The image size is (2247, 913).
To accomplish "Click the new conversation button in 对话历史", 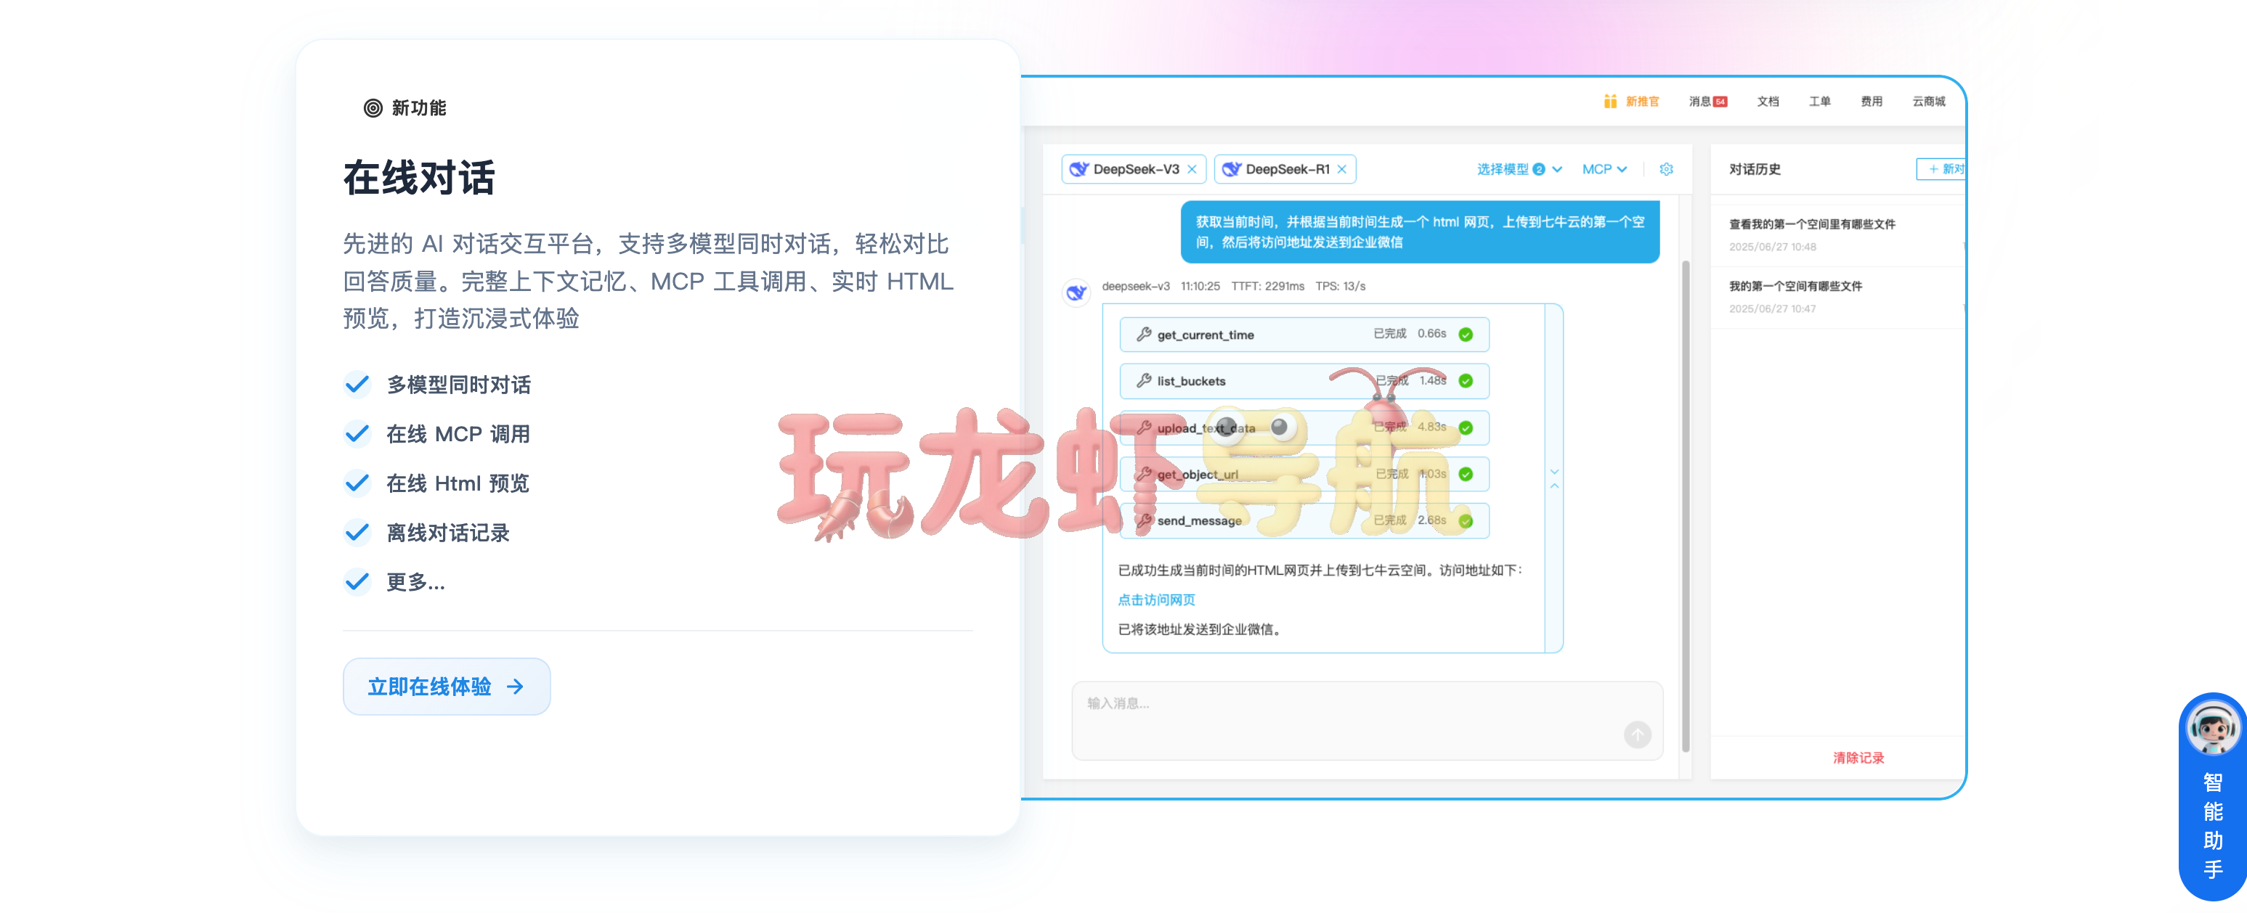I will (x=1941, y=169).
